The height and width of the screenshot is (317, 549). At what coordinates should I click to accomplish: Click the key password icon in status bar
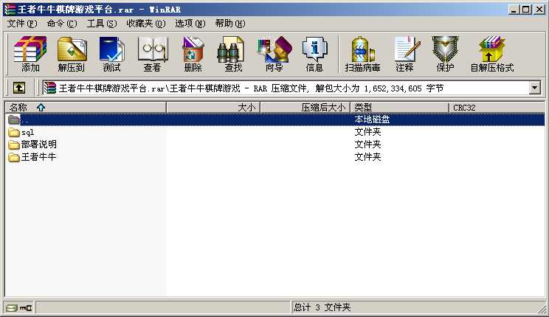click(26, 308)
